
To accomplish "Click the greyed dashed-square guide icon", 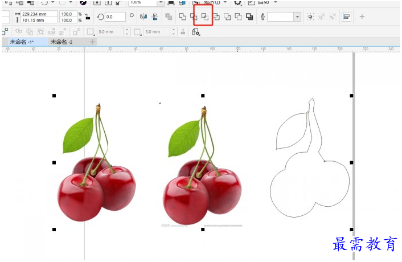I will click(x=40, y=31).
